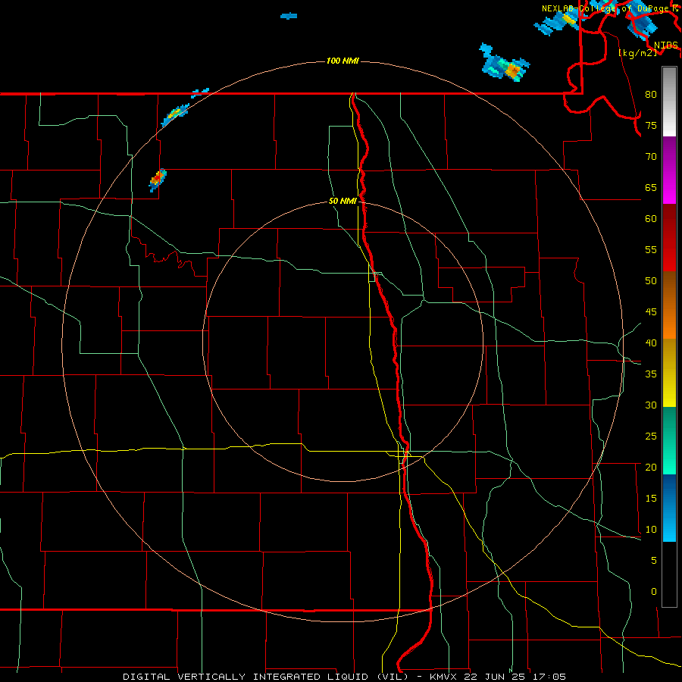
Task: Select the 50 value on the scale
Action: (x=651, y=281)
